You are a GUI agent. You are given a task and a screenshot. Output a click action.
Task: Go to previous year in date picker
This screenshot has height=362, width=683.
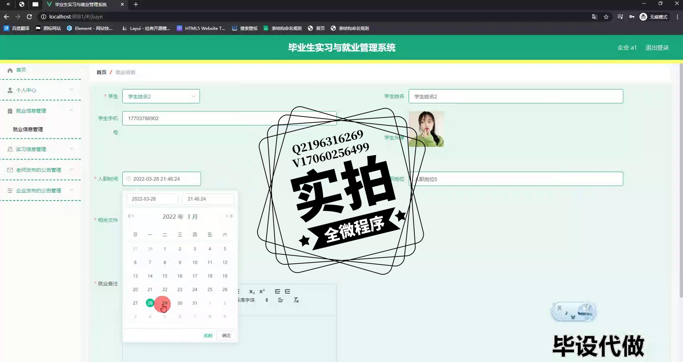click(129, 216)
